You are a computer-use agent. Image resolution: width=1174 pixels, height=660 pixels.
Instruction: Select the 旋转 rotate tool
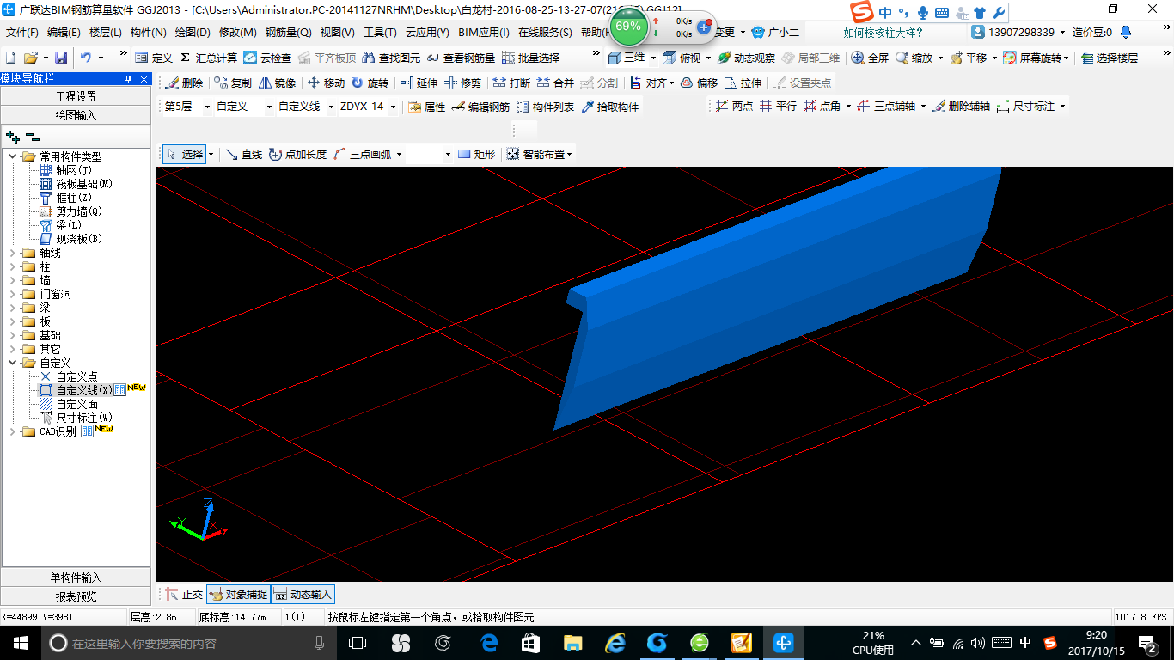[370, 83]
